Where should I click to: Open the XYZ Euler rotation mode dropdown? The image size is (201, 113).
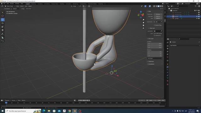pyautogui.click(x=155, y=58)
